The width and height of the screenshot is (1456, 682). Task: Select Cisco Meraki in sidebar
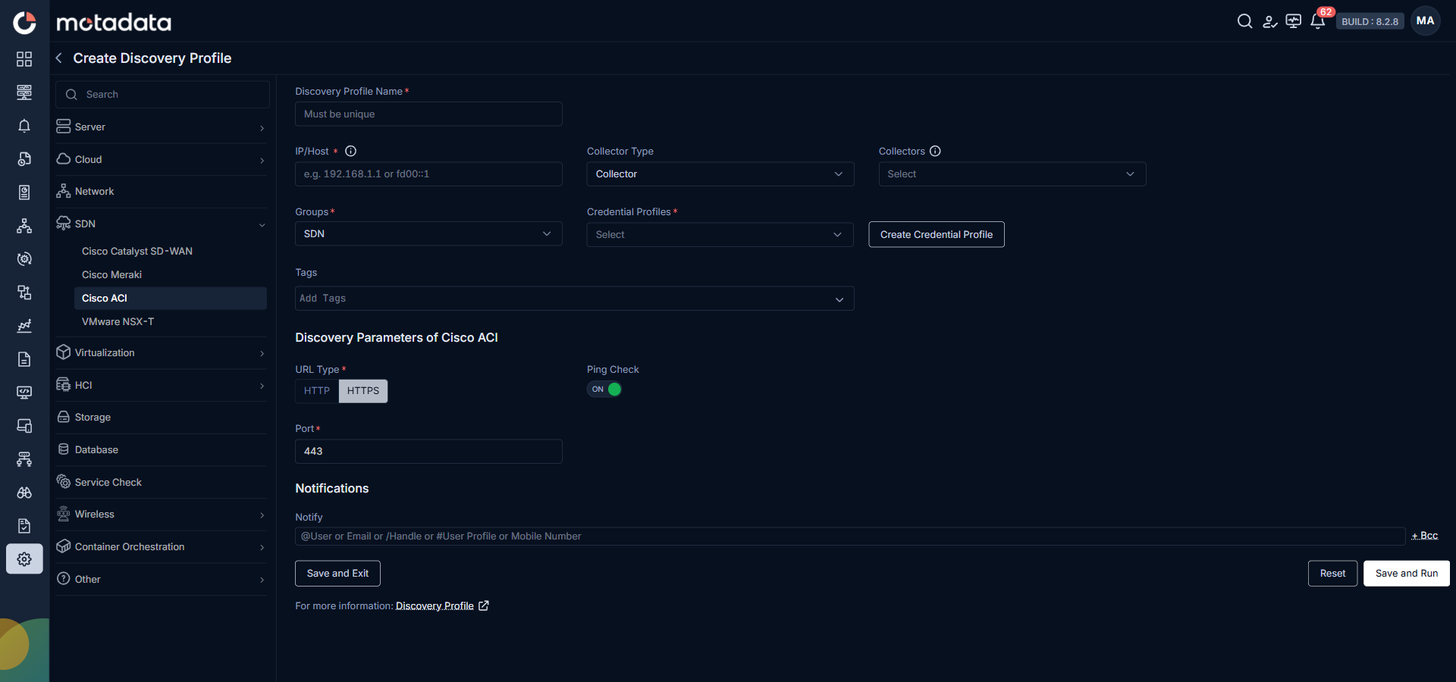point(112,275)
